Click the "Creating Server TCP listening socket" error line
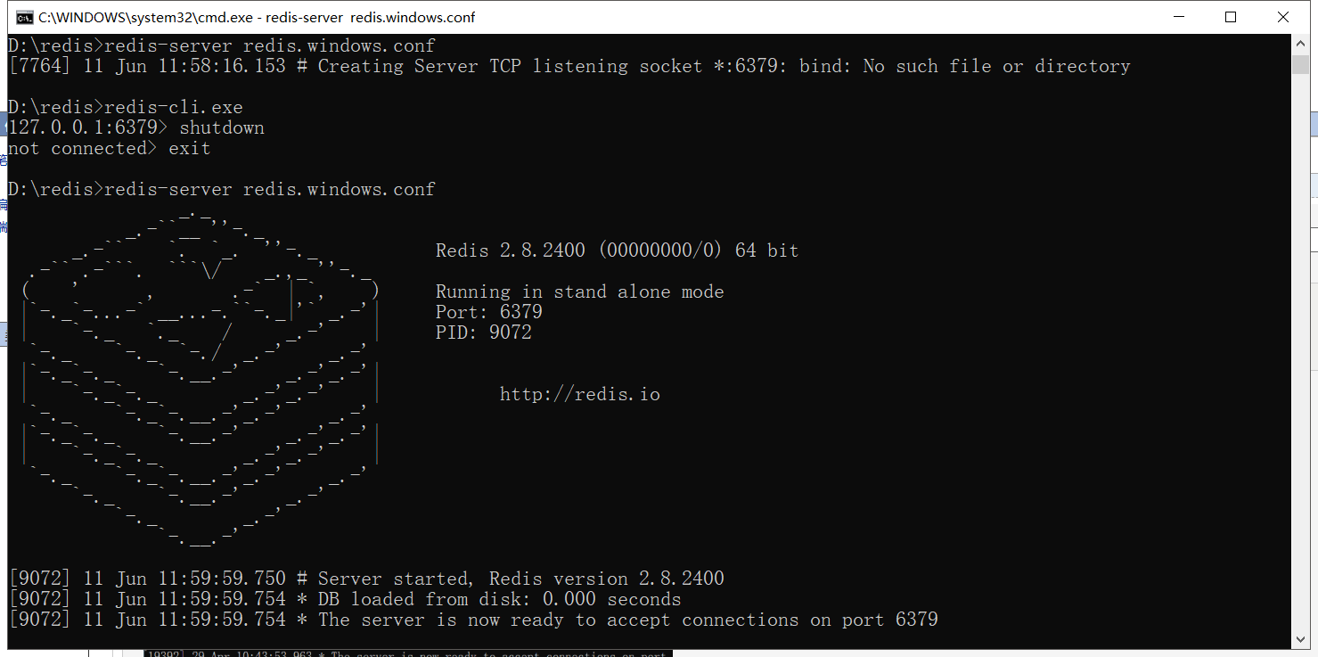This screenshot has width=1318, height=657. (569, 66)
